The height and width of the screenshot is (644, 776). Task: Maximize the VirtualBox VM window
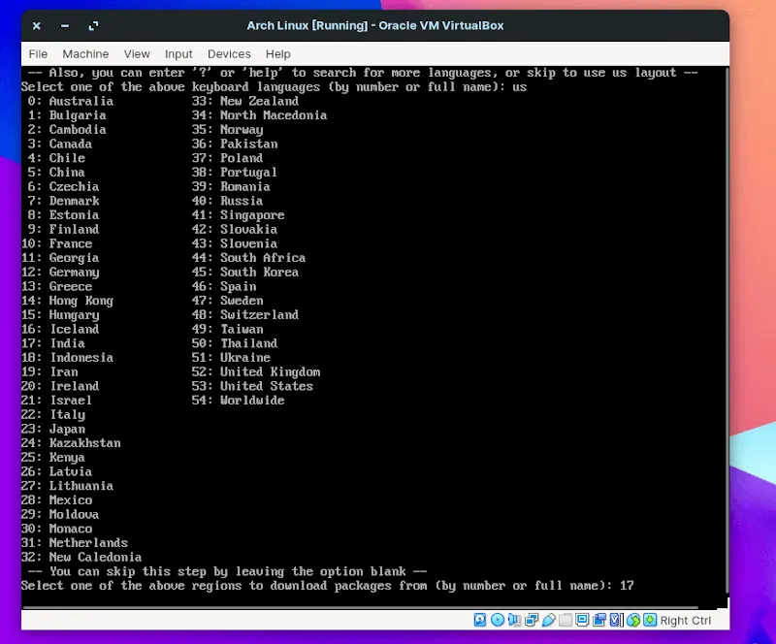point(93,25)
